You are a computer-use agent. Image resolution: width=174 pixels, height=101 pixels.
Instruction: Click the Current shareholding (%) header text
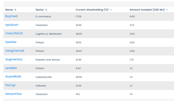tap(92, 10)
